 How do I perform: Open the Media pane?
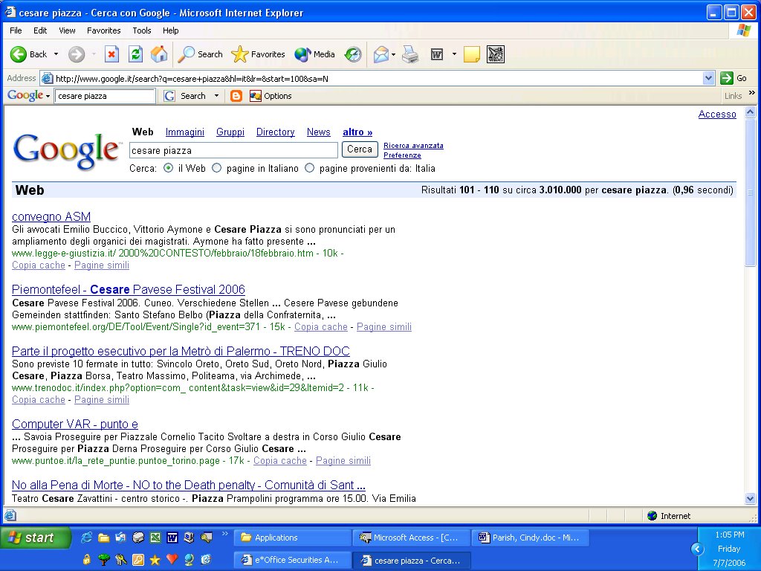pyautogui.click(x=314, y=54)
